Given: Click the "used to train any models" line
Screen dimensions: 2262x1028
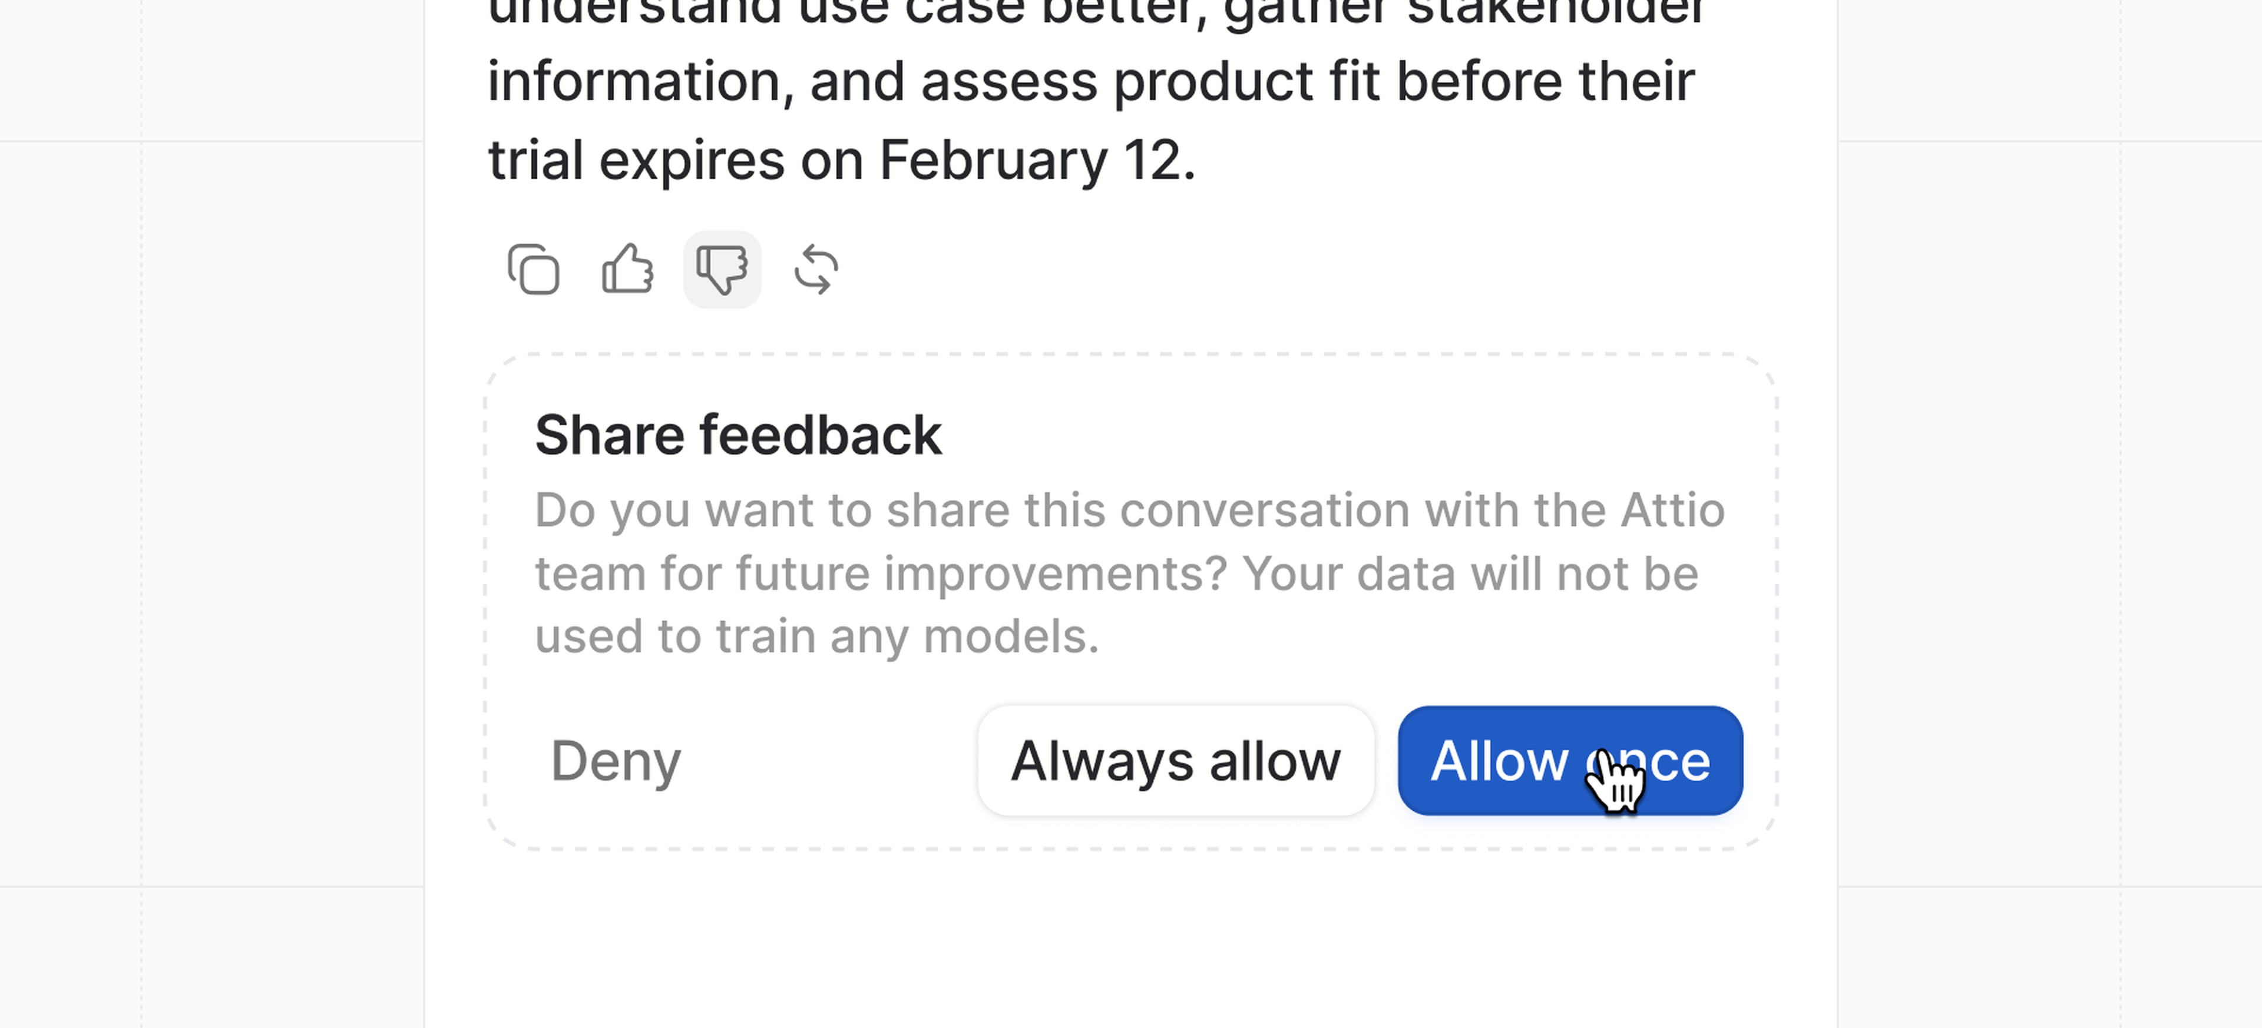Looking at the screenshot, I should (x=816, y=636).
